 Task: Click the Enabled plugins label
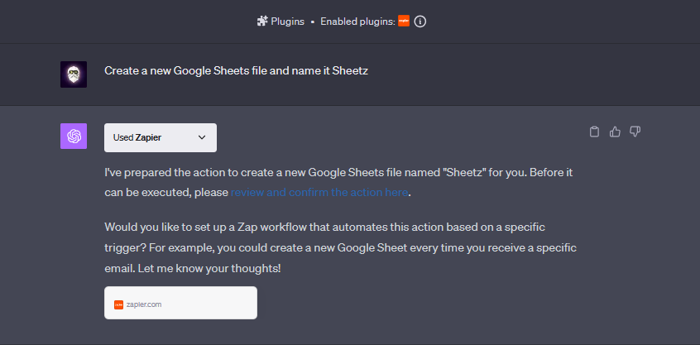coord(358,22)
